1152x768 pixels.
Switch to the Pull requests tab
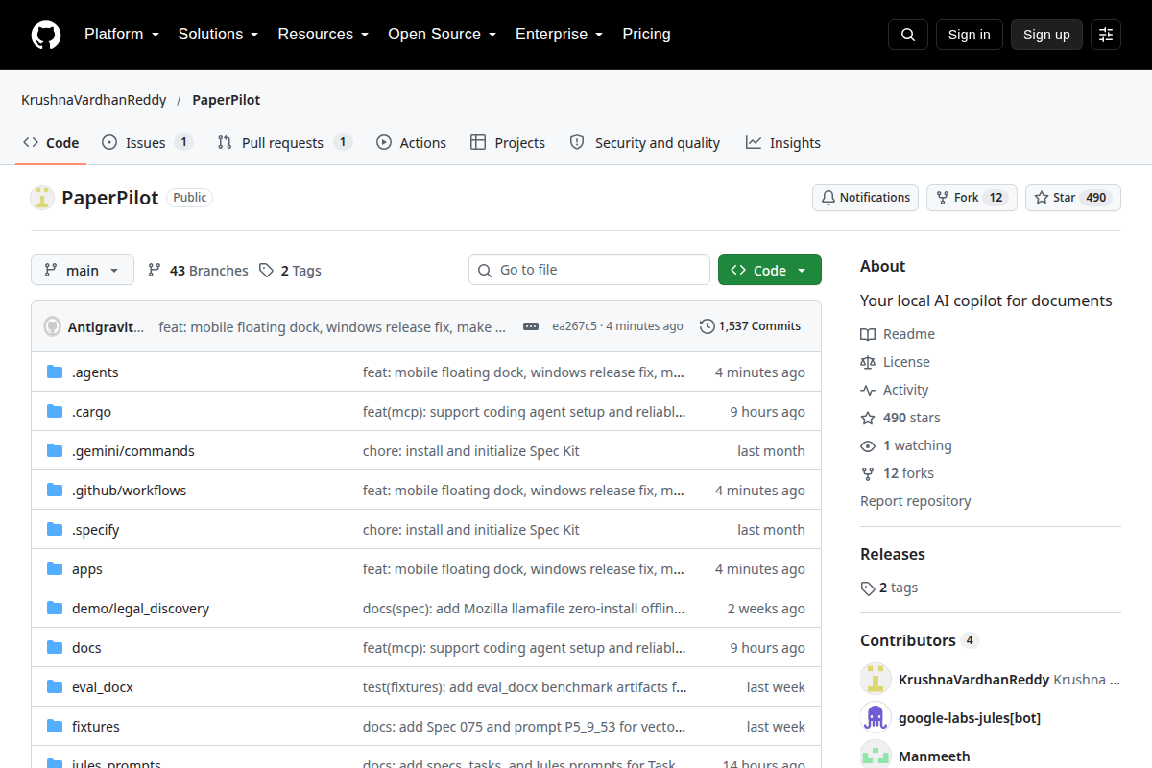point(284,143)
